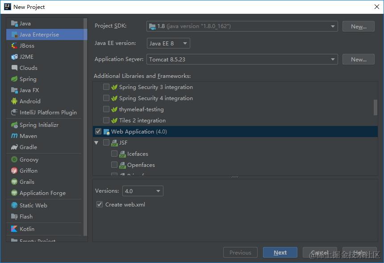Check the Tiles 2 integration checkbox
Viewport: 384px width, 263px height.
pos(106,120)
